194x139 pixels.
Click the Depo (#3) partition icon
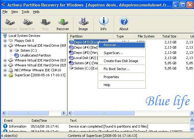(71, 42)
